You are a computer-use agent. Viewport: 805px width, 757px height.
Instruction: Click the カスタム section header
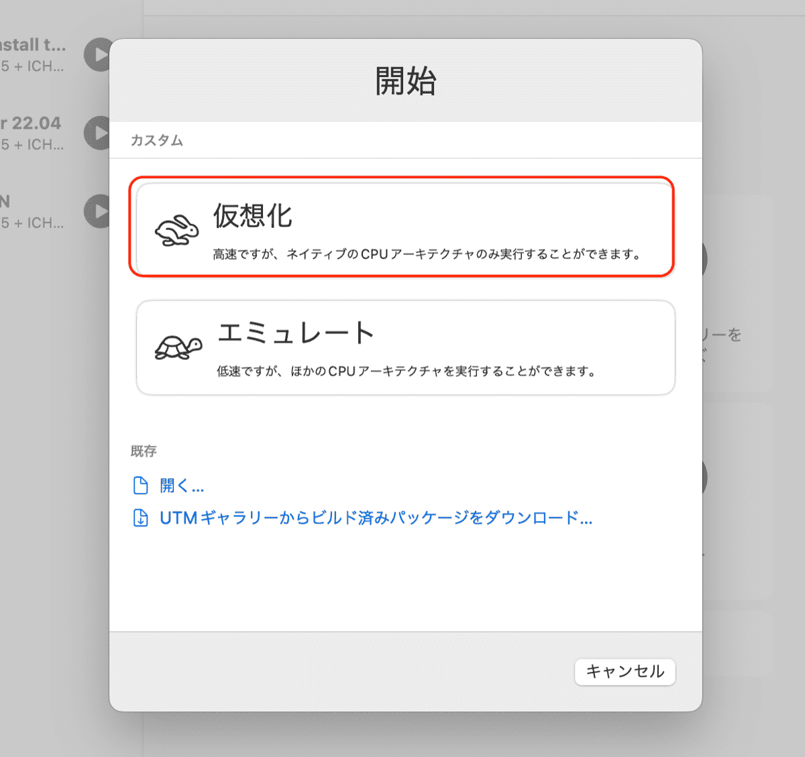(157, 140)
